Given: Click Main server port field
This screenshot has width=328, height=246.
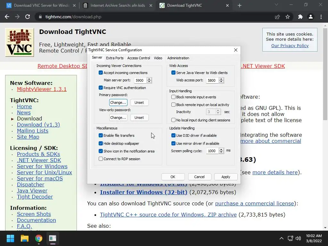Looking at the screenshot, I should 140,80.
